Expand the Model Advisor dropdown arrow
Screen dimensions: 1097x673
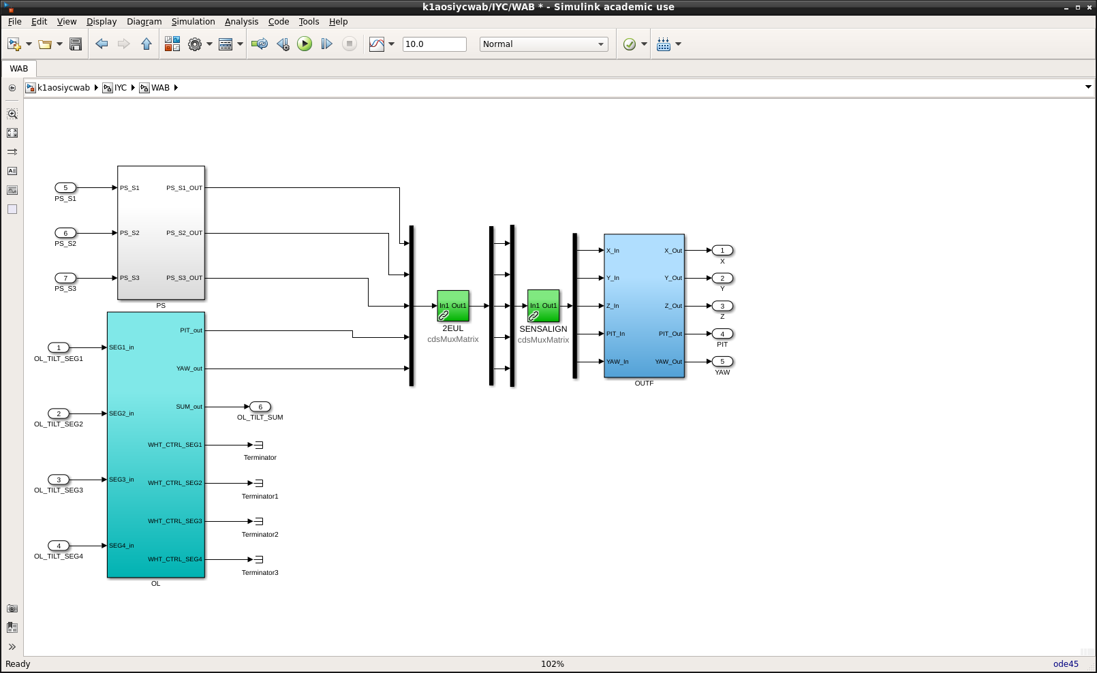point(644,44)
